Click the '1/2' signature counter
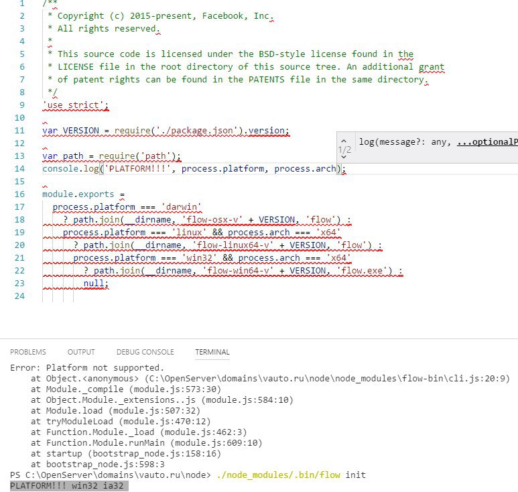 344,149
